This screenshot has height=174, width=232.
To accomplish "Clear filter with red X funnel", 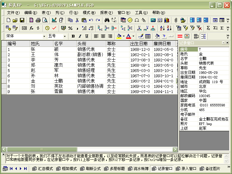I will tap(199, 28).
